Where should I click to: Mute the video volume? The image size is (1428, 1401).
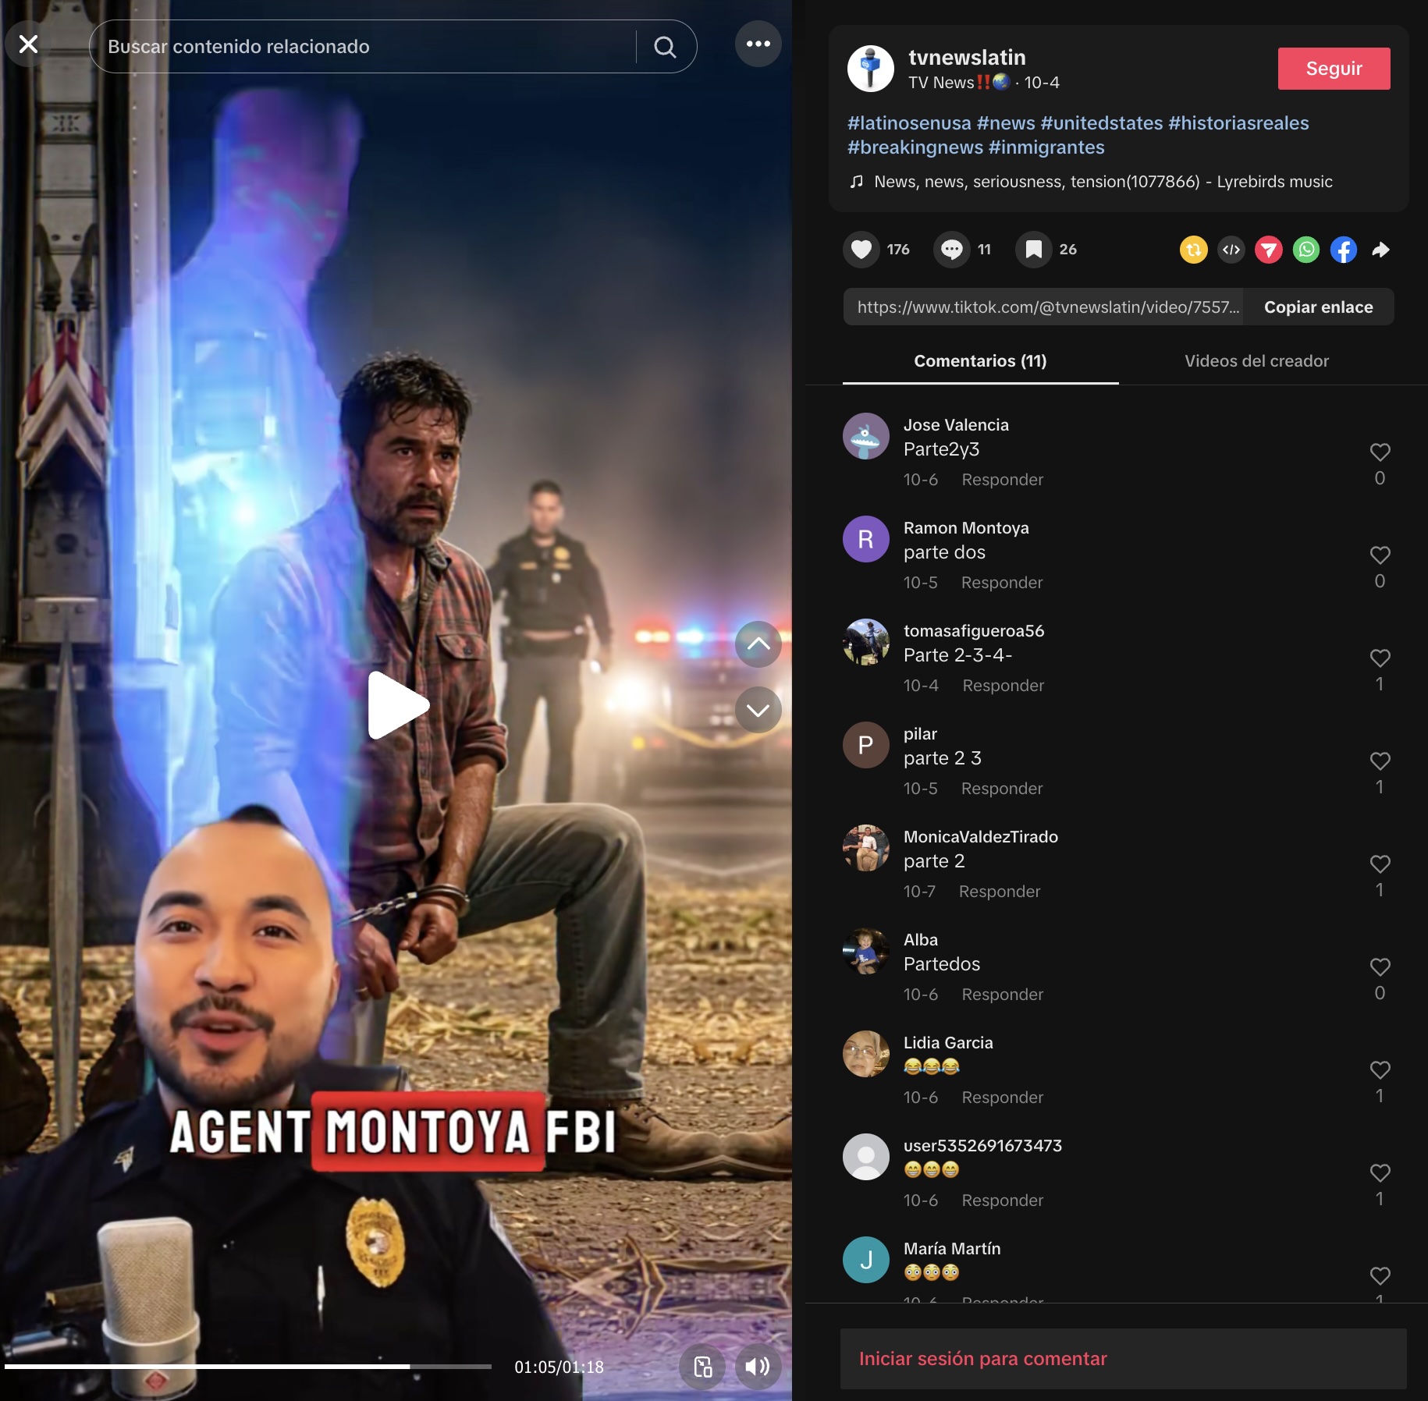757,1366
